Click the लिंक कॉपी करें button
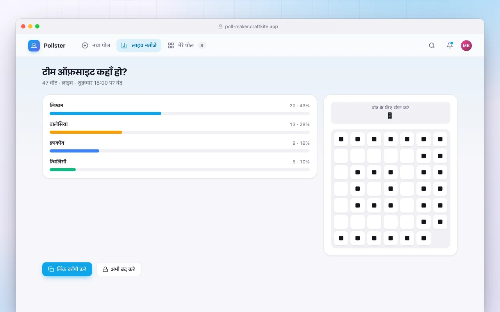500x312 pixels. click(67, 269)
